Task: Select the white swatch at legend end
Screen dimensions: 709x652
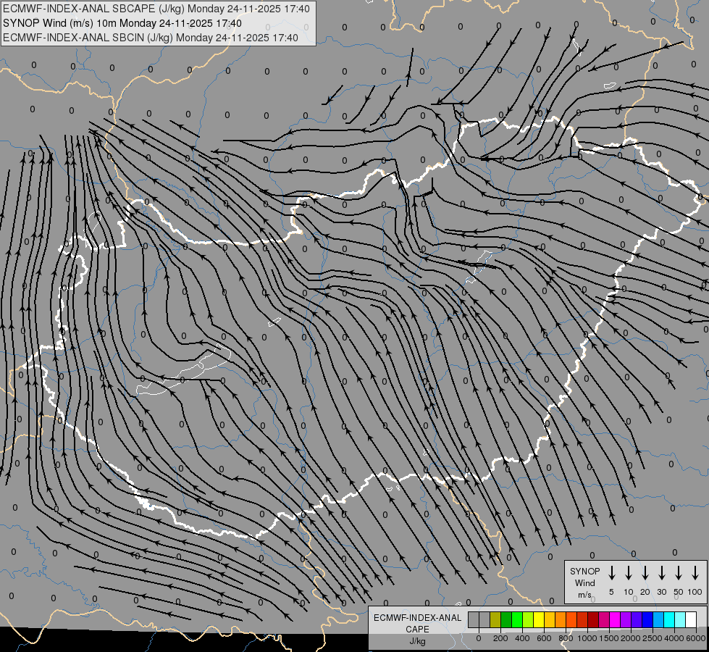Action: tap(691, 619)
